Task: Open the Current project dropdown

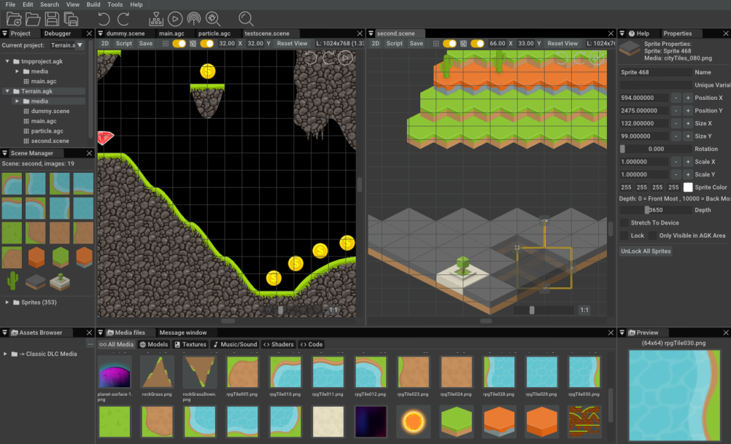Action: [x=67, y=45]
